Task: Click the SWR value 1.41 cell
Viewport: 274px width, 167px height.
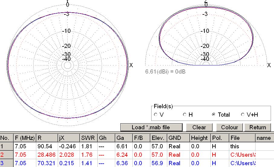Action: pos(88,163)
